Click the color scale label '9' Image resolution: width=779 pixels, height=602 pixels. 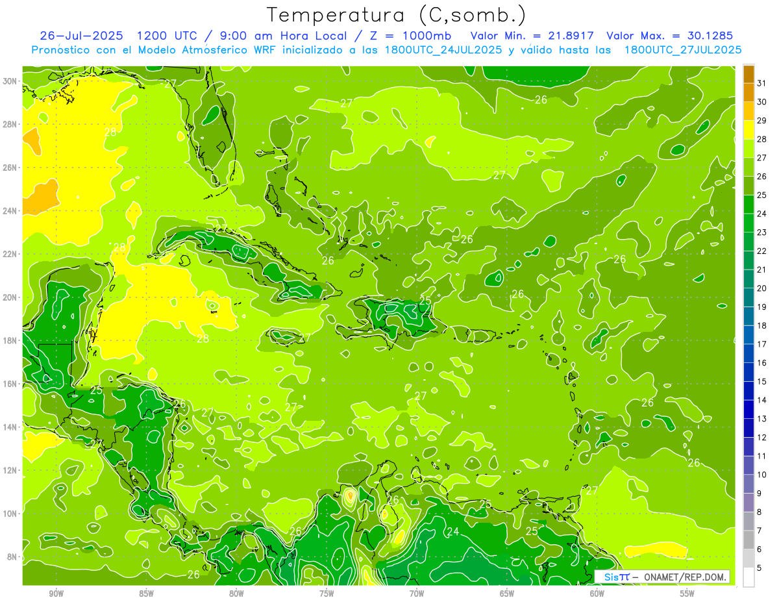pyautogui.click(x=760, y=494)
